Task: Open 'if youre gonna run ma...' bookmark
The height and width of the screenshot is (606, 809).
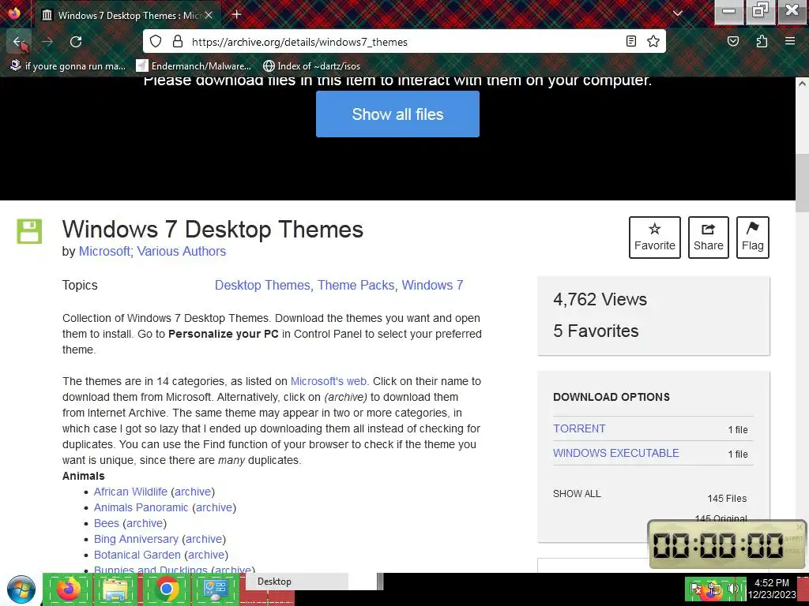Action: 68,66
